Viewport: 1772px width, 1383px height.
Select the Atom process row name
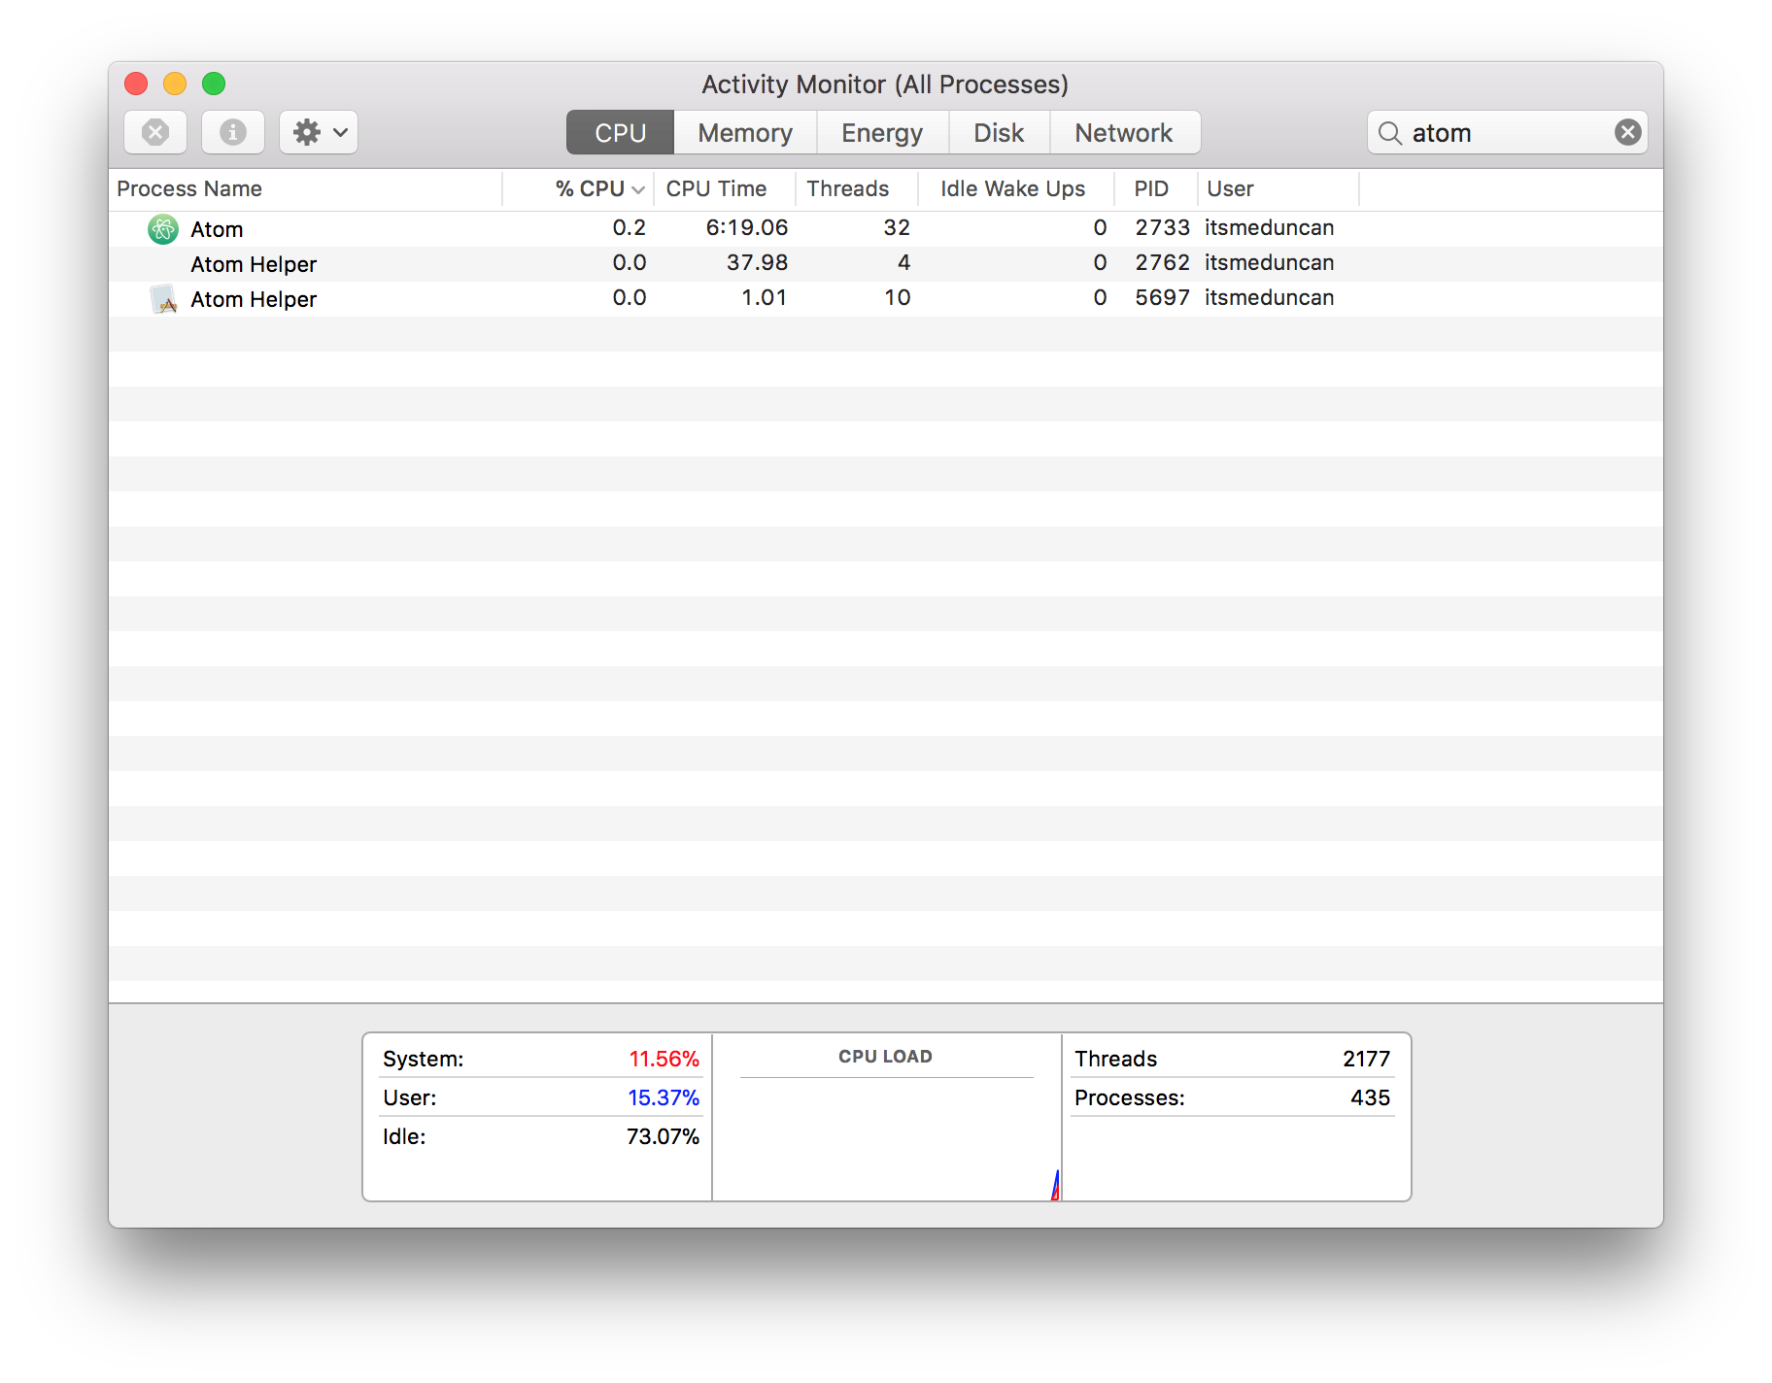[x=217, y=229]
